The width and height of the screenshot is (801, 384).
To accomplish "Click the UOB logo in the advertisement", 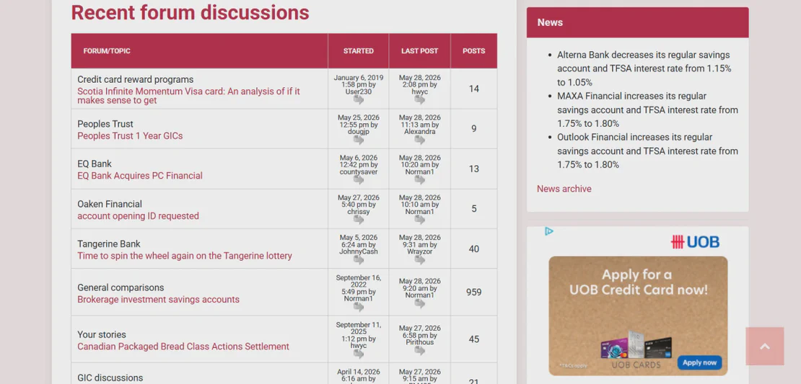I will click(695, 242).
